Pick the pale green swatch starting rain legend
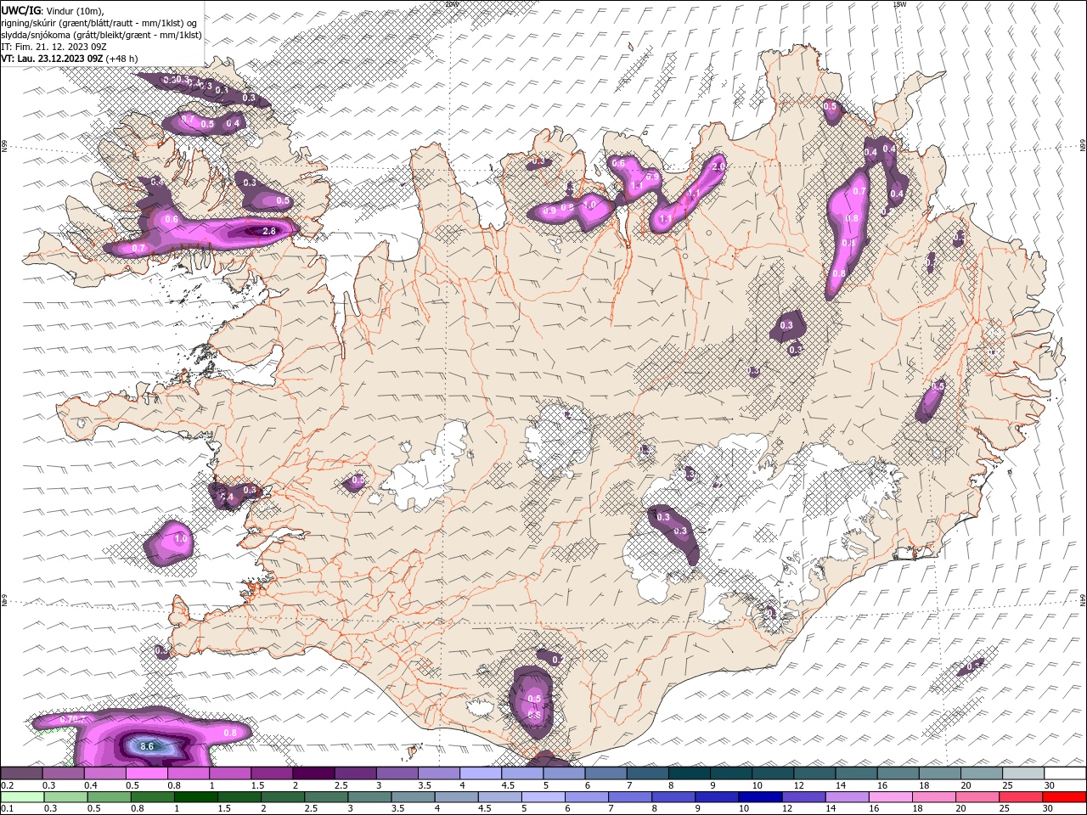 pyautogui.click(x=22, y=797)
